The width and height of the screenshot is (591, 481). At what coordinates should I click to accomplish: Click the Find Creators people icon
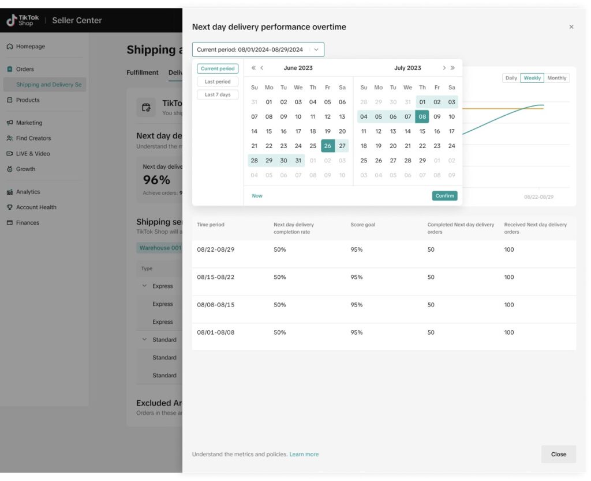click(x=10, y=138)
